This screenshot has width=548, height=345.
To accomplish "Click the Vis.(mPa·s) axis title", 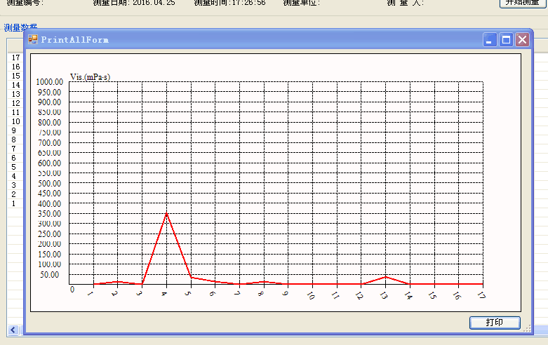I will coord(90,76).
